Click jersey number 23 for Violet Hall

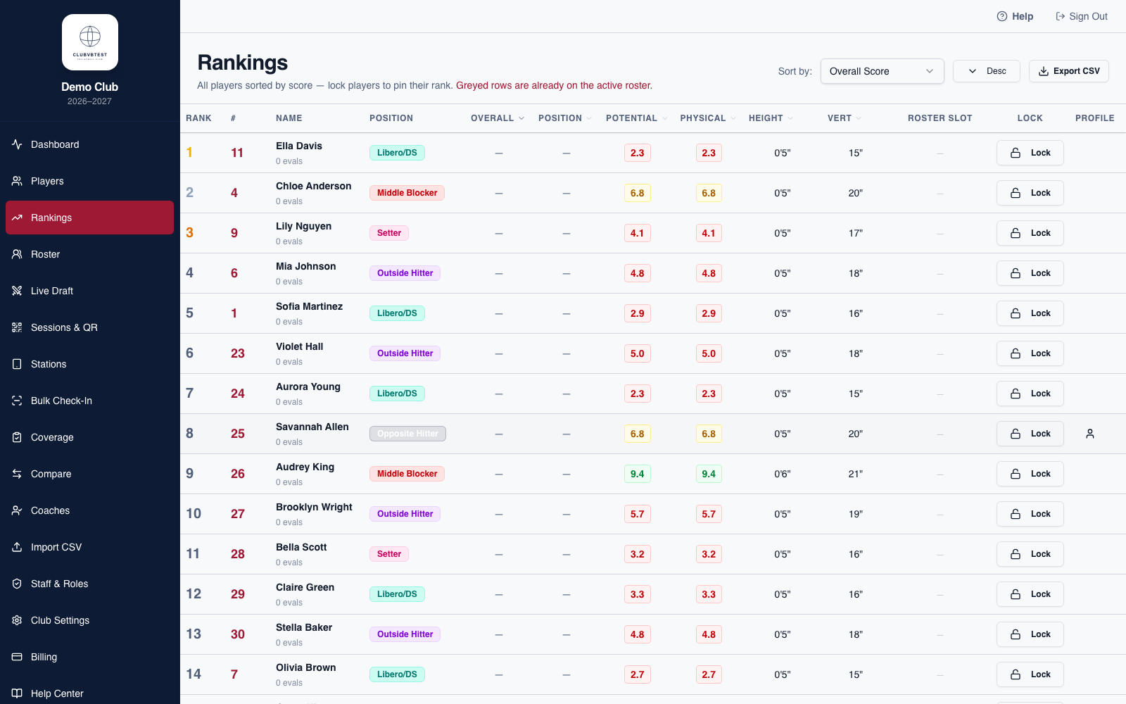pos(238,353)
